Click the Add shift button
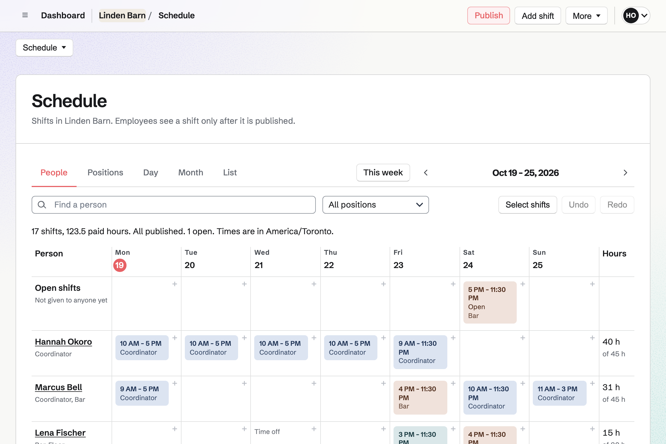The image size is (666, 444). coord(538,16)
